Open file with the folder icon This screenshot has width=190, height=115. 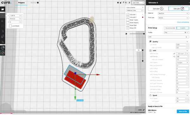[x=3, y=9]
